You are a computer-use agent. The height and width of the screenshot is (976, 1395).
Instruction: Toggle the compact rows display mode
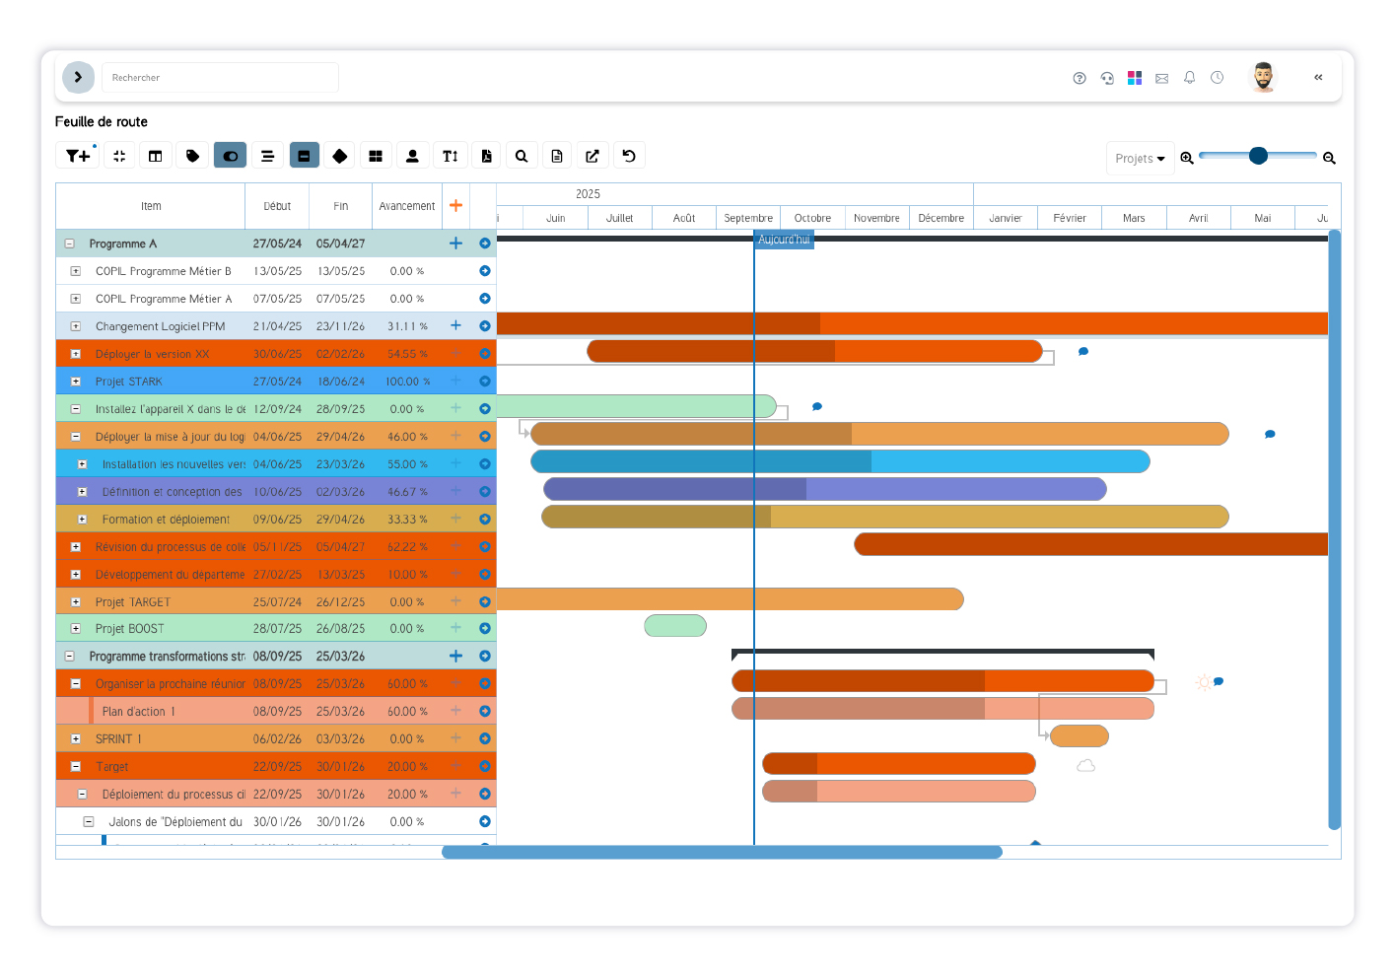pyautogui.click(x=267, y=155)
